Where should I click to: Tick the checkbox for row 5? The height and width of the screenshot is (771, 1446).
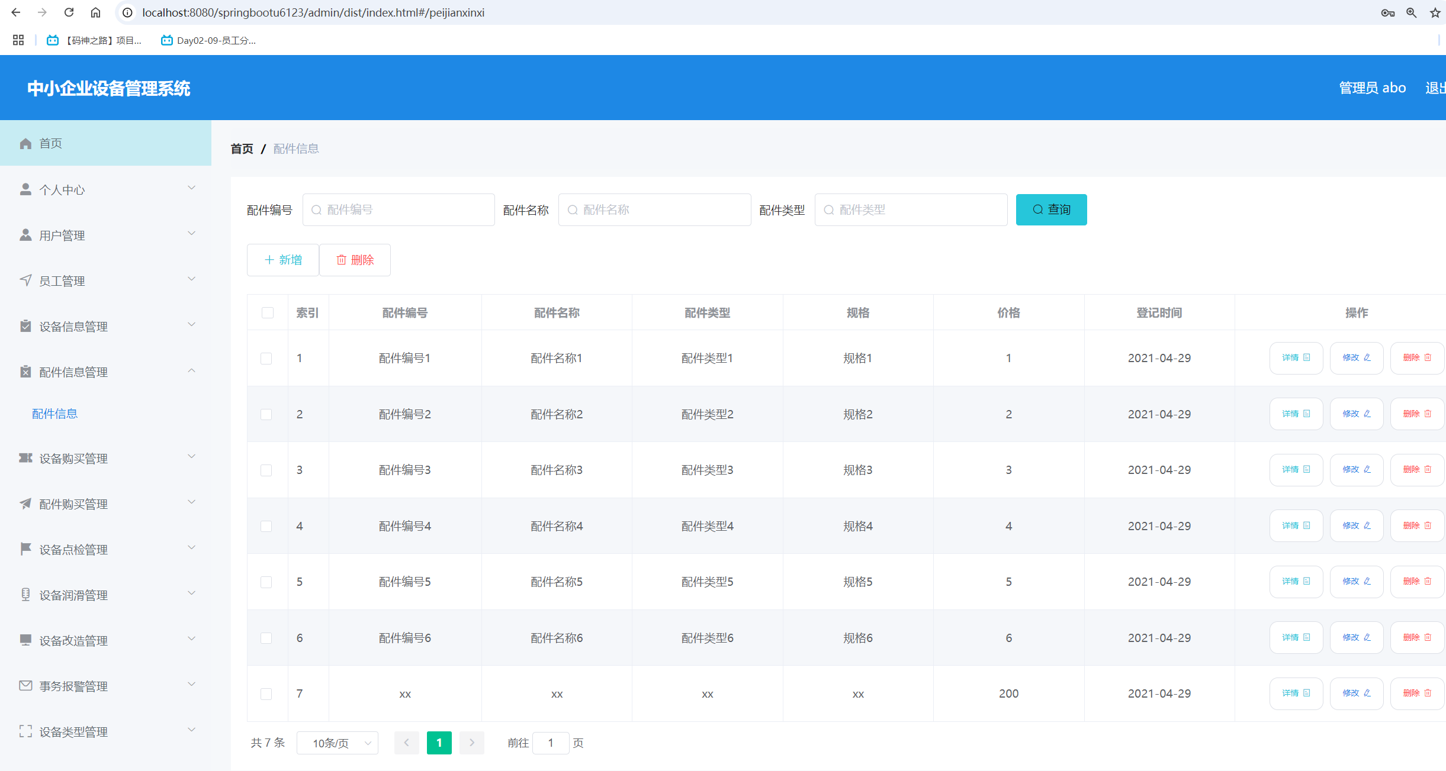coord(266,582)
